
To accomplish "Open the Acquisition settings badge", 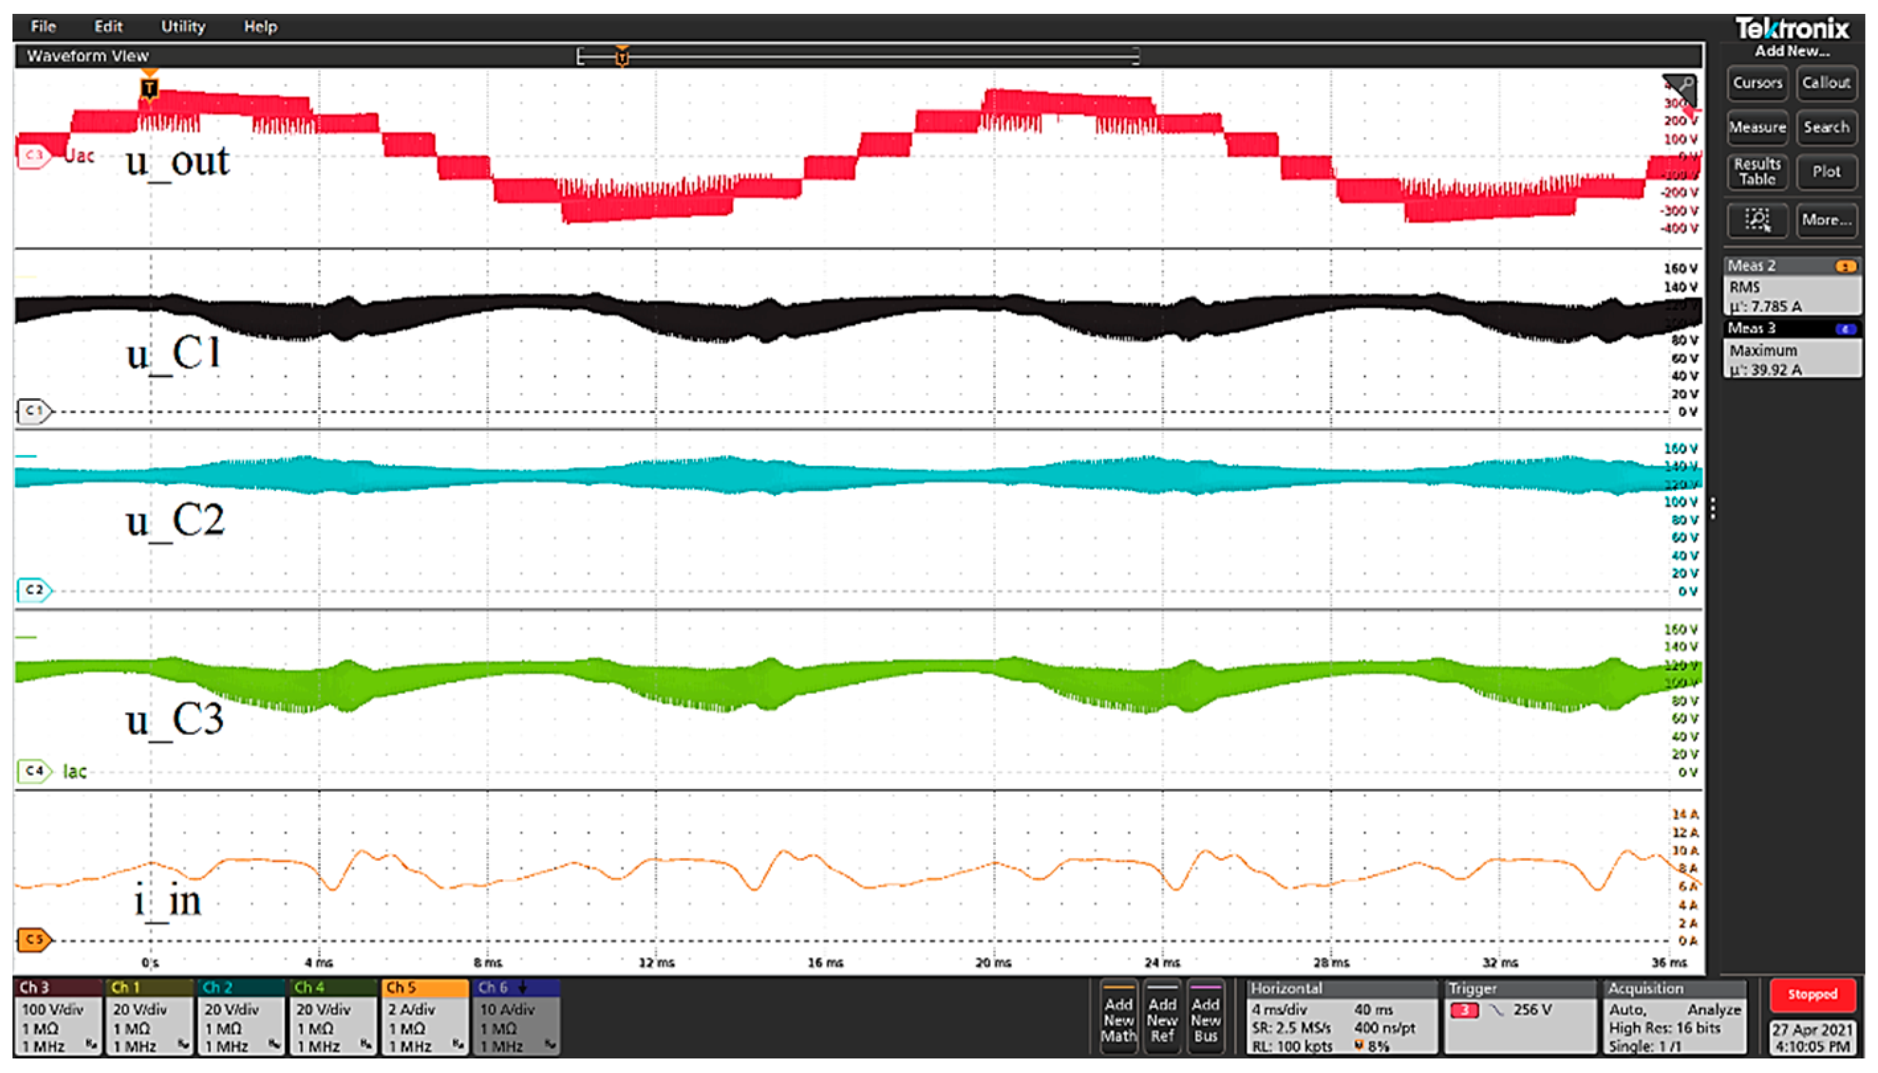I will [x=1675, y=1017].
